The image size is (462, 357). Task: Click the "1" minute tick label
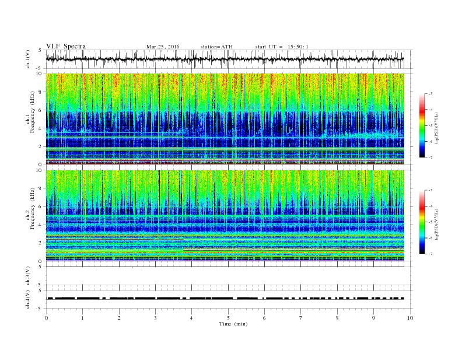pyautogui.click(x=82, y=318)
